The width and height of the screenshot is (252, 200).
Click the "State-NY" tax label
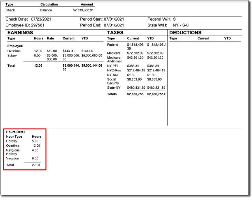click(x=114, y=88)
